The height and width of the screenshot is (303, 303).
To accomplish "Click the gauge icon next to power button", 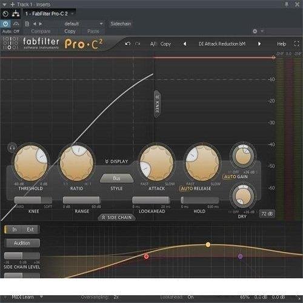I will 16,24.
